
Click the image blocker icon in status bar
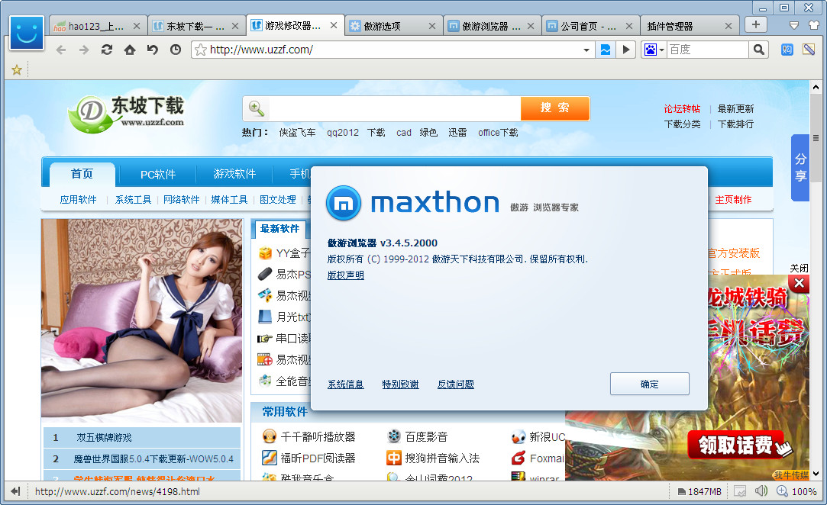[x=740, y=491]
